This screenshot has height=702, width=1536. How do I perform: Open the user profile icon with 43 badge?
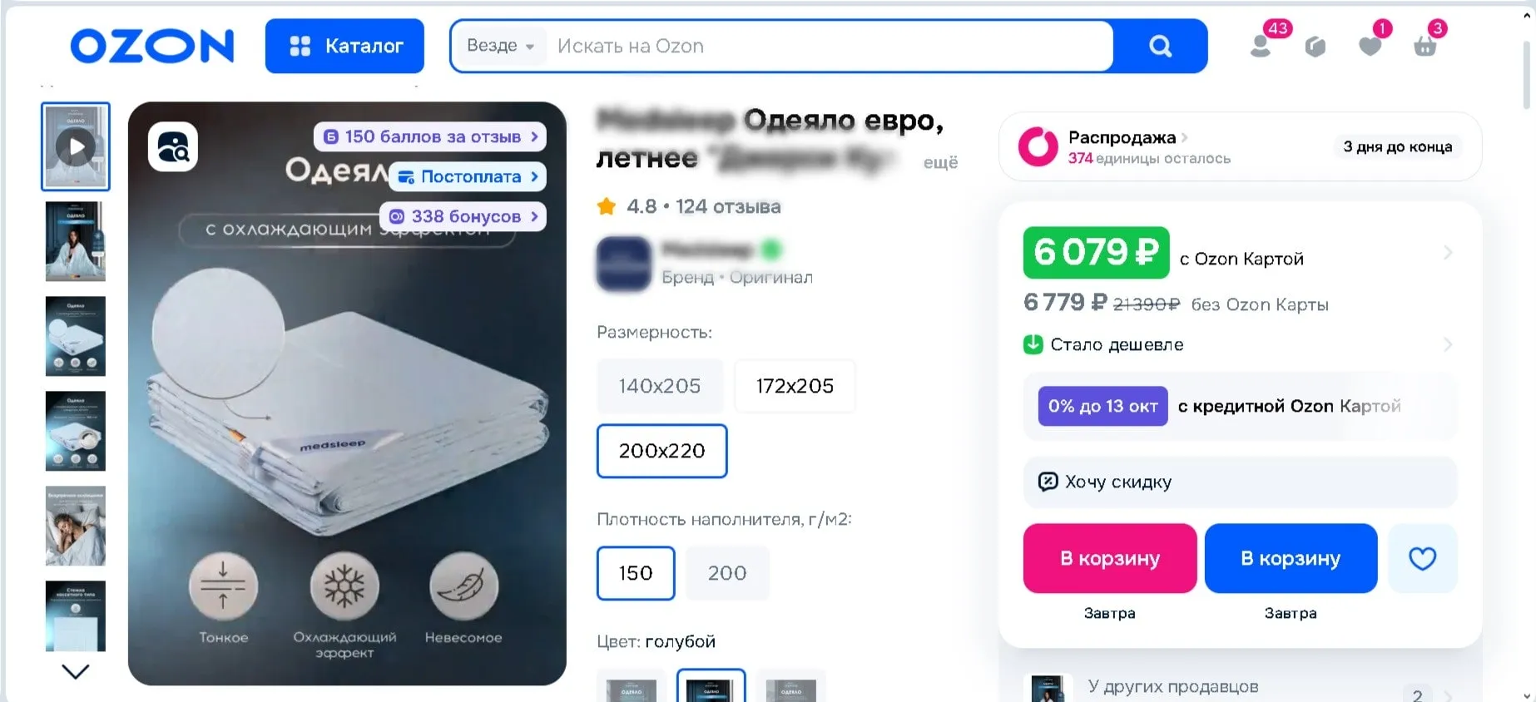click(1261, 46)
